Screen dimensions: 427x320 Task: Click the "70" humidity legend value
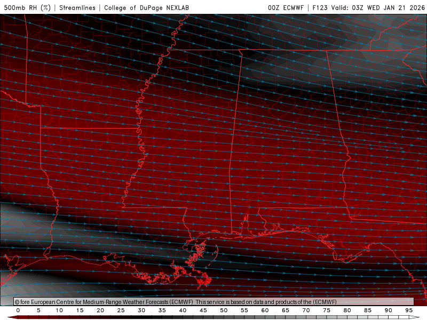306,310
